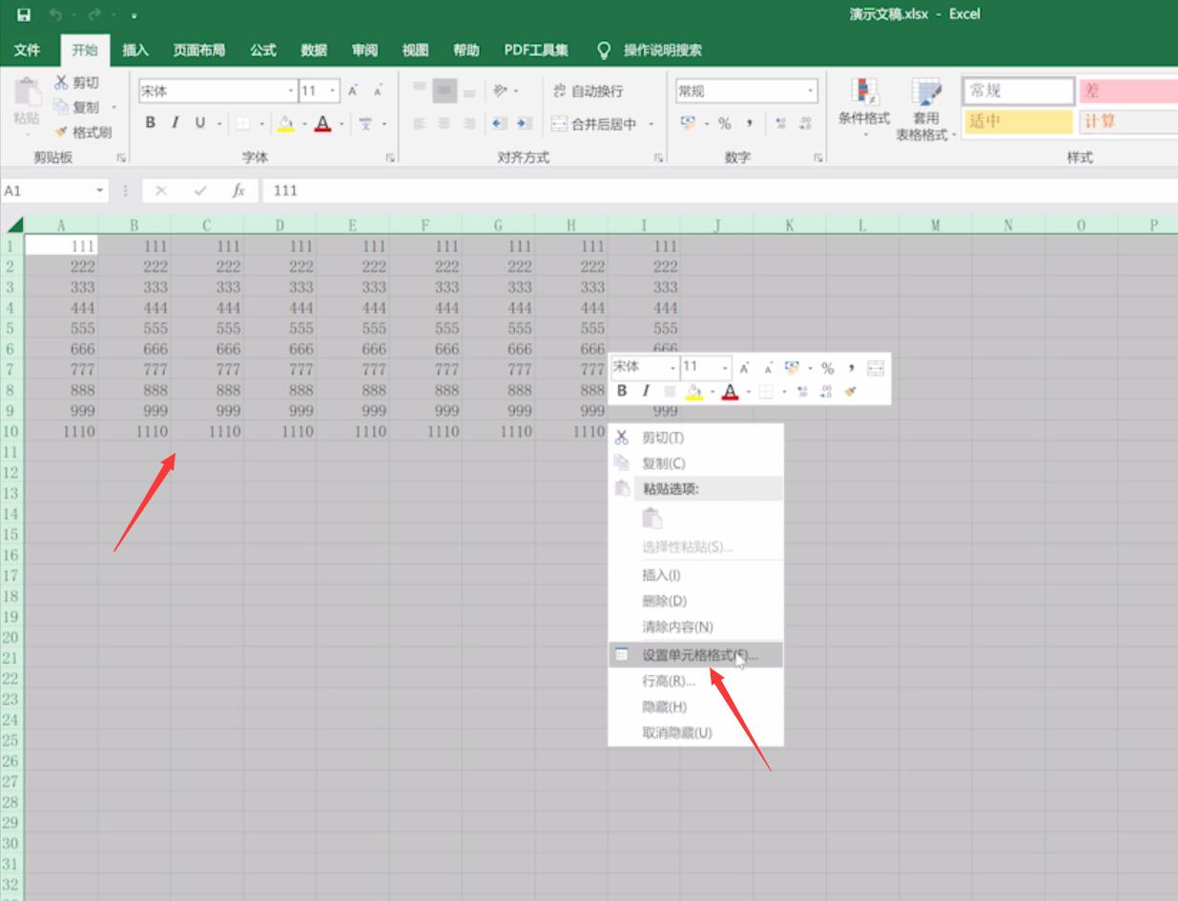This screenshot has height=901, width=1178.
Task: Click Wrap Text (自动换行)
Action: 588,92
